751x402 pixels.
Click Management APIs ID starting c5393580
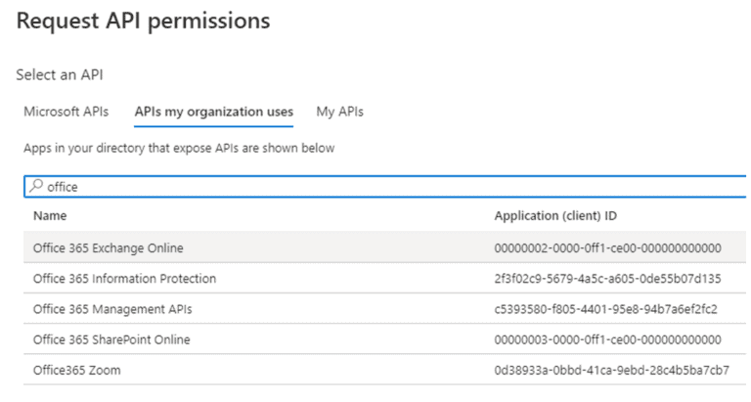606,309
